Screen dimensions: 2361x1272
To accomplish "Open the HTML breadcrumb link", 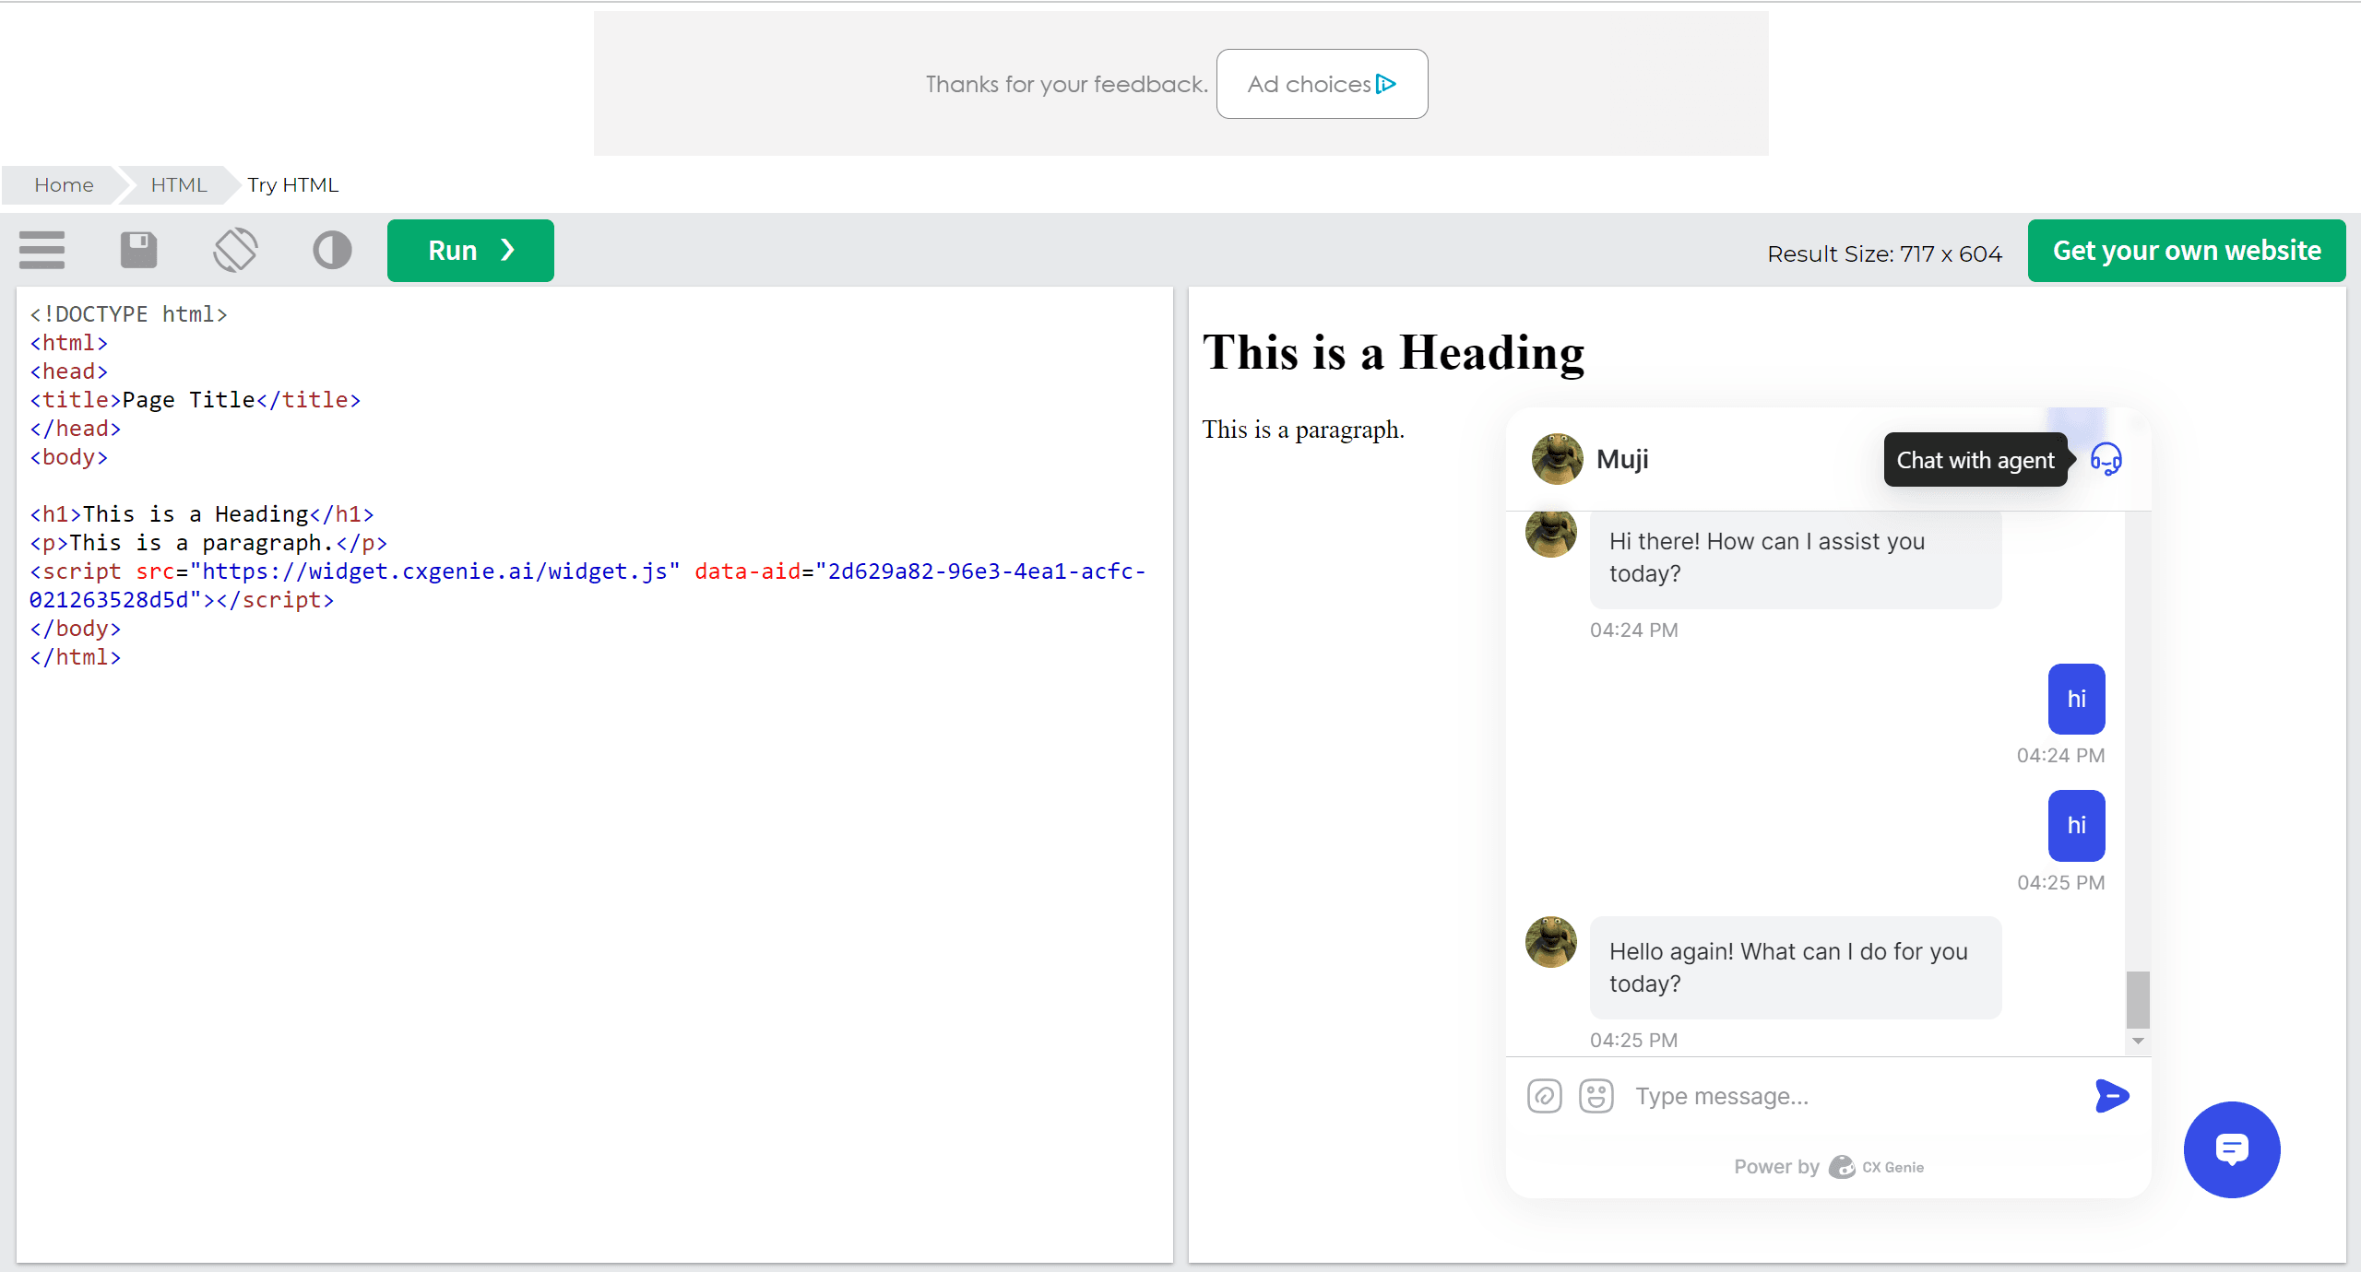I will (178, 185).
